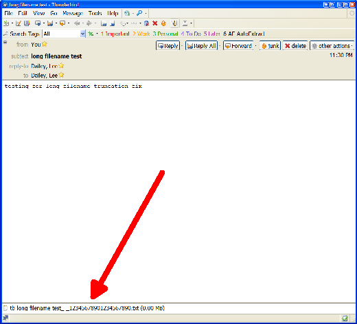This screenshot has height=324, width=357.
Task: Click the Reply icon in main toolbar
Action: click(38, 23)
